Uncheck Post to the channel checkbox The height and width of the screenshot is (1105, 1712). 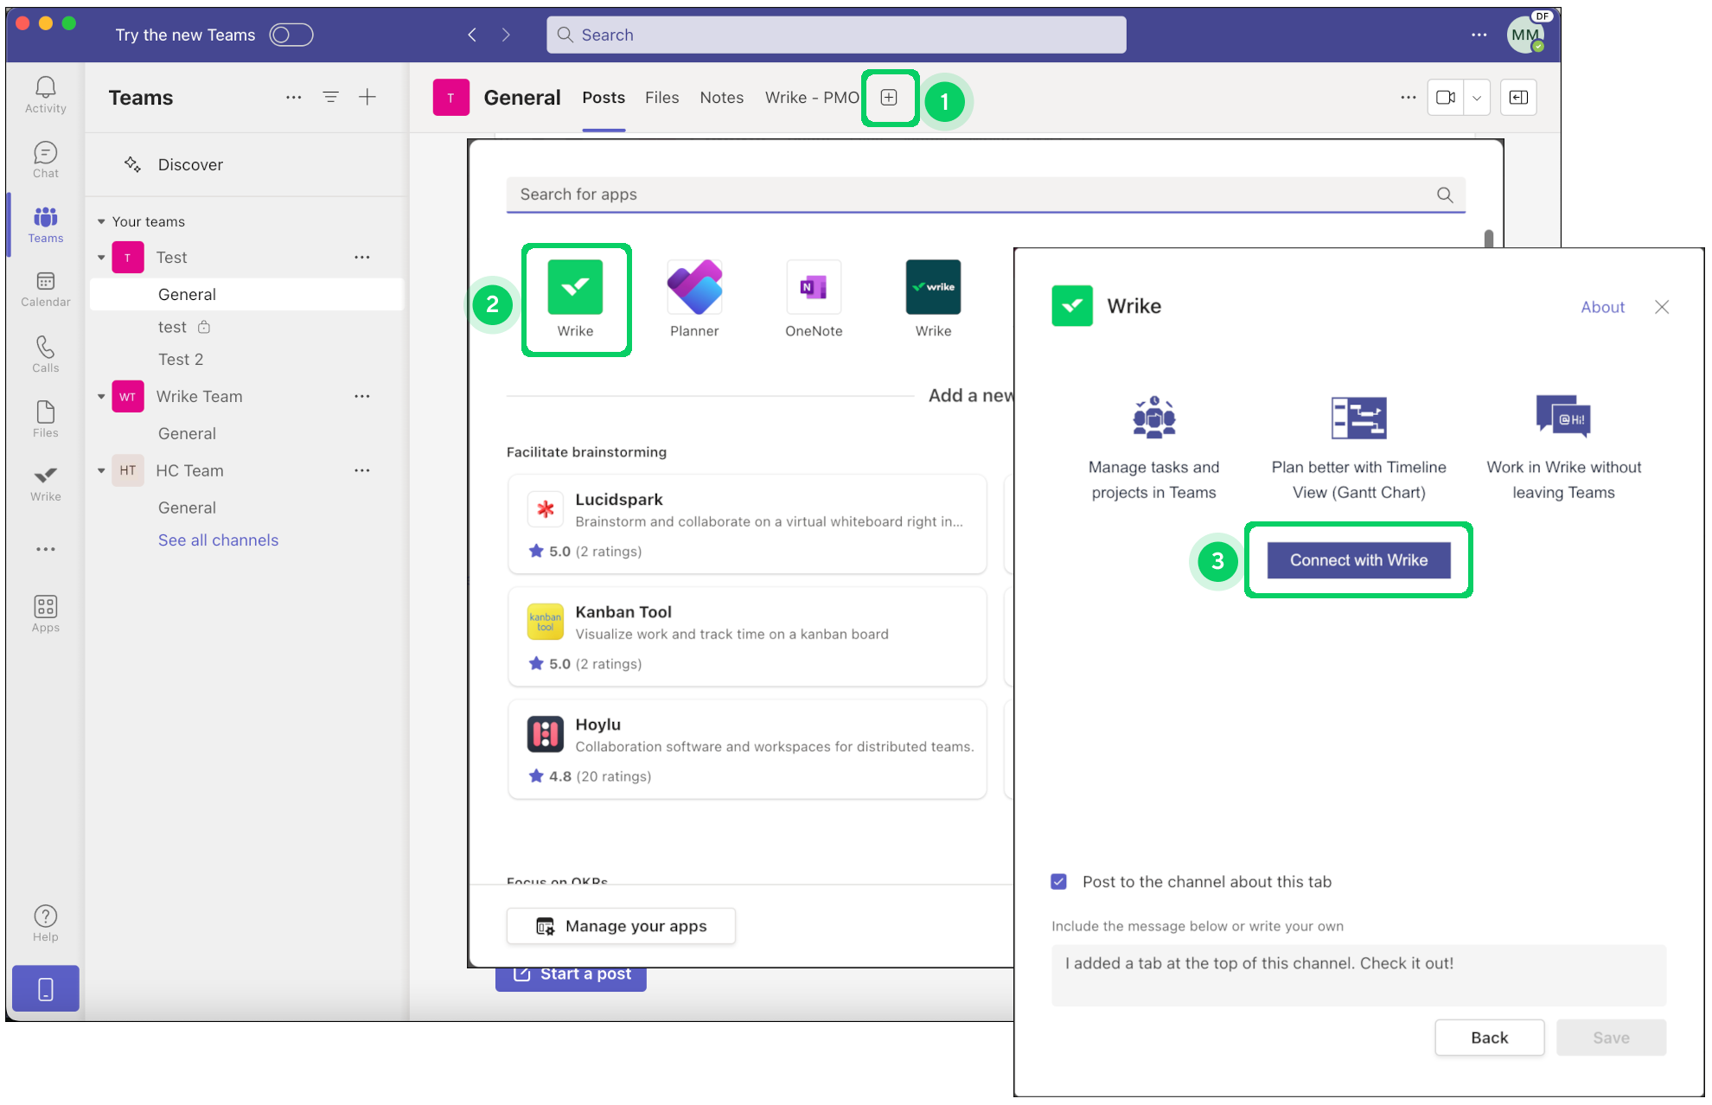[1059, 882]
